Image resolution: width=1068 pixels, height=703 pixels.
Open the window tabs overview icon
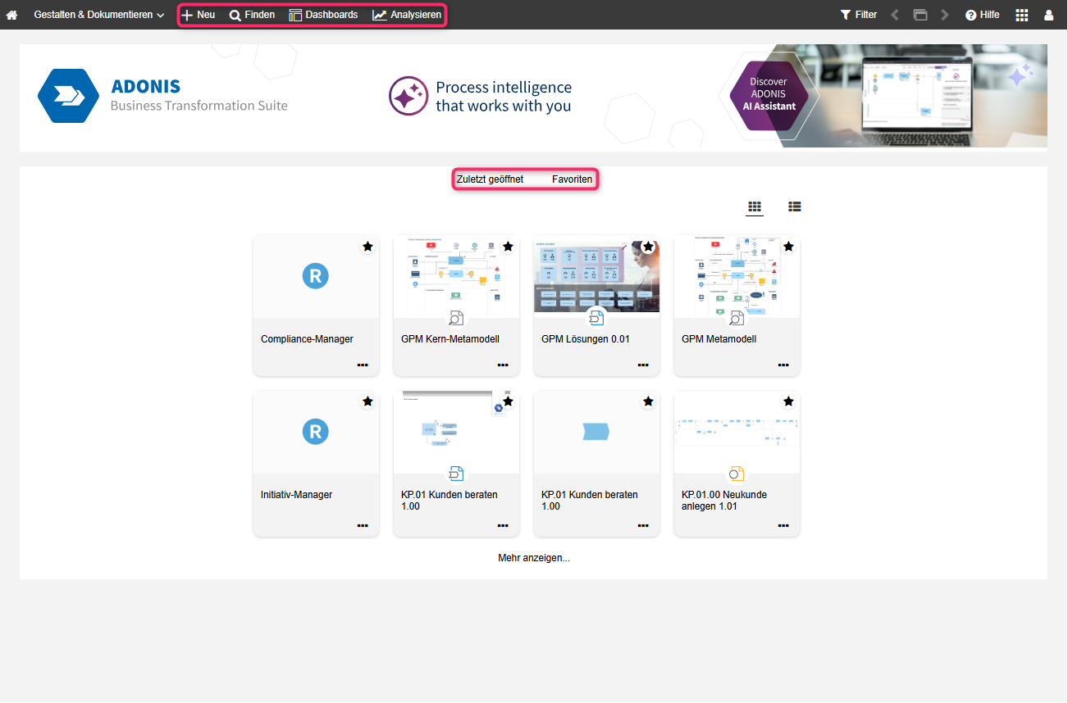click(x=920, y=15)
